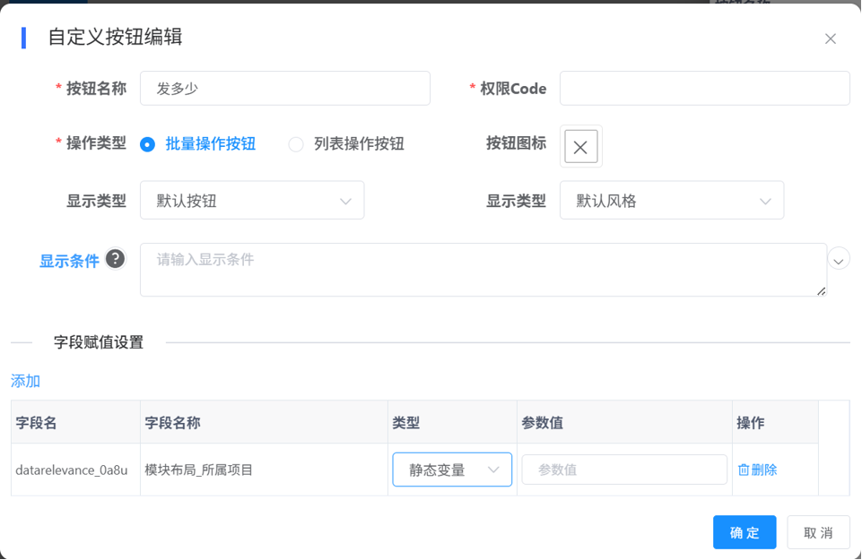
Task: Cancel with the 取消 button
Action: (818, 532)
